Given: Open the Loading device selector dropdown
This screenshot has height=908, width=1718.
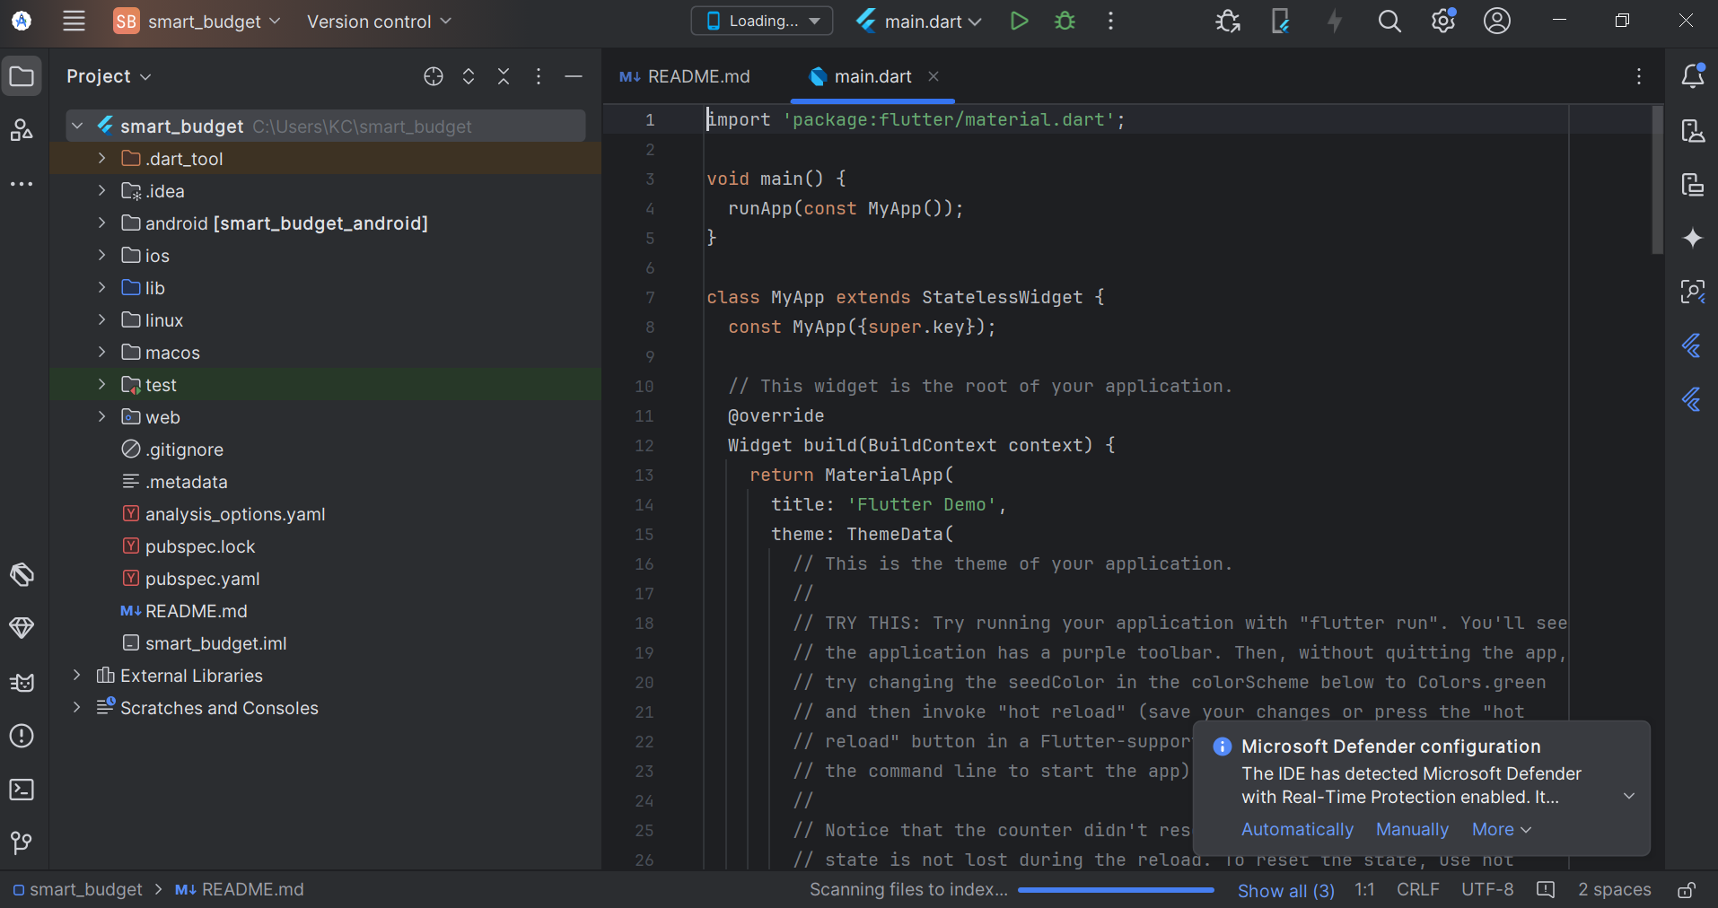Looking at the screenshot, I should pyautogui.click(x=761, y=22).
